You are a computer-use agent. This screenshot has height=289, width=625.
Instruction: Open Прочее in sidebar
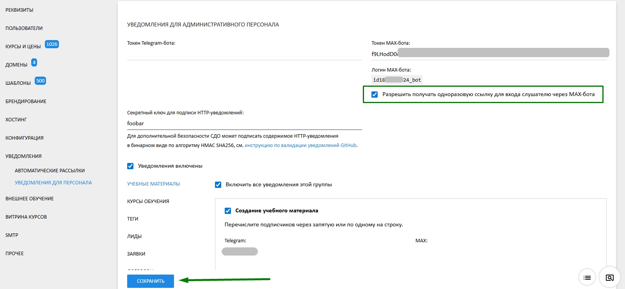[14, 254]
